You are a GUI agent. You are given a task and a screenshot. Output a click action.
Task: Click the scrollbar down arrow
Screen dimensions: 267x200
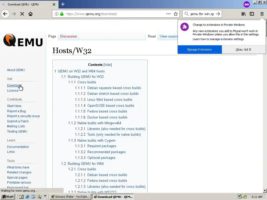pos(265,191)
